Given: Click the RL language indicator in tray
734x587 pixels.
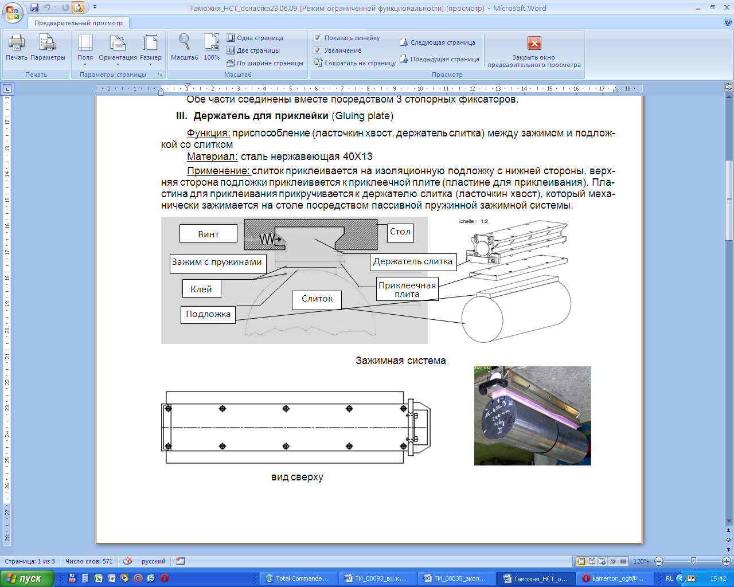Looking at the screenshot, I should [x=669, y=578].
